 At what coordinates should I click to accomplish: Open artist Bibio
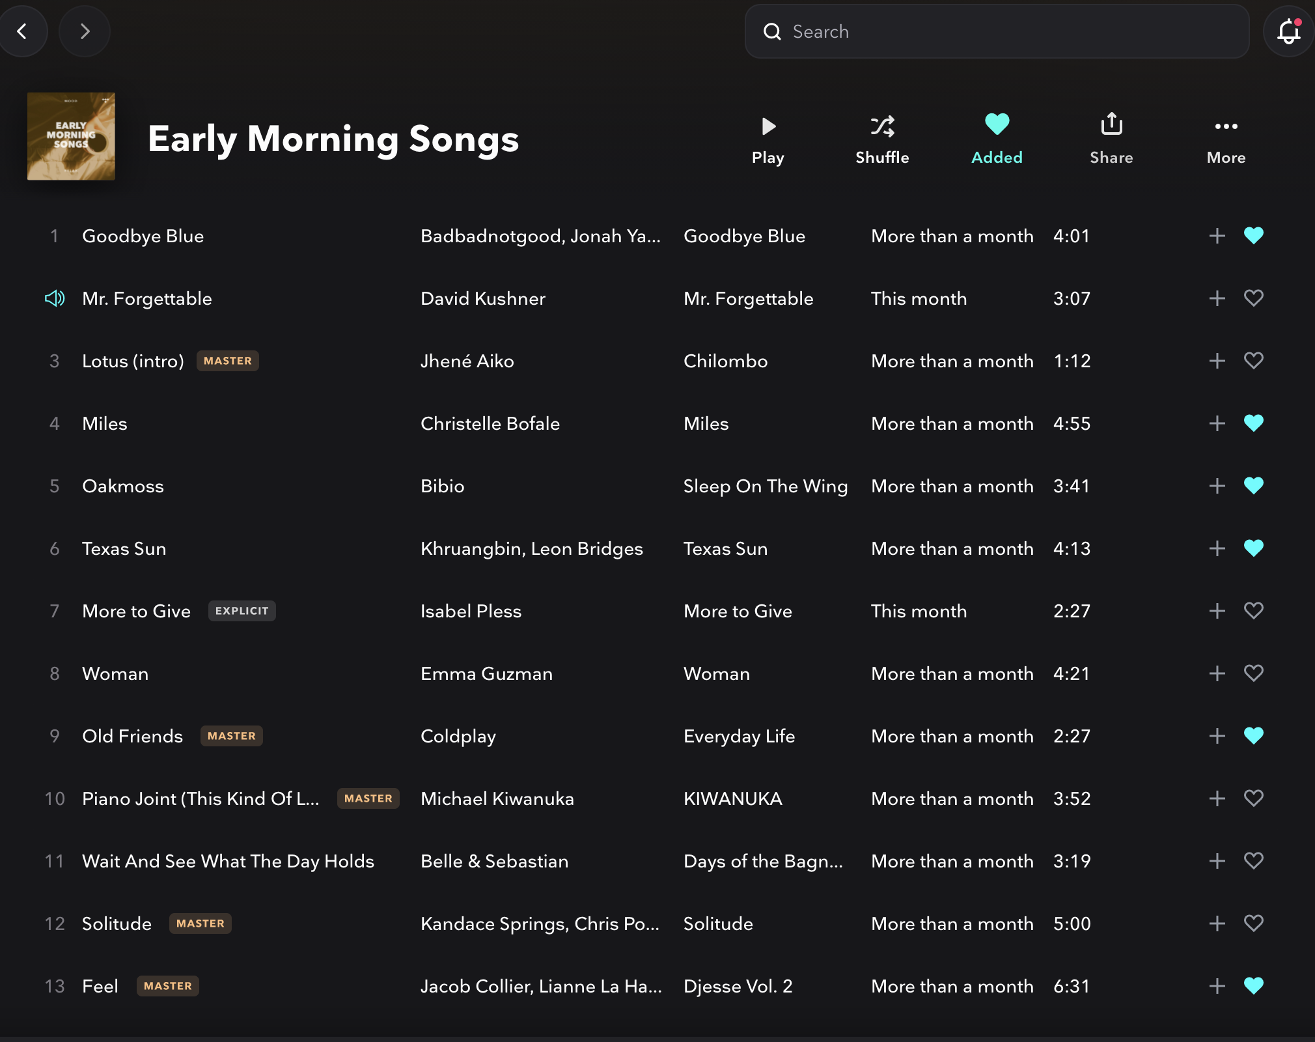coord(443,486)
